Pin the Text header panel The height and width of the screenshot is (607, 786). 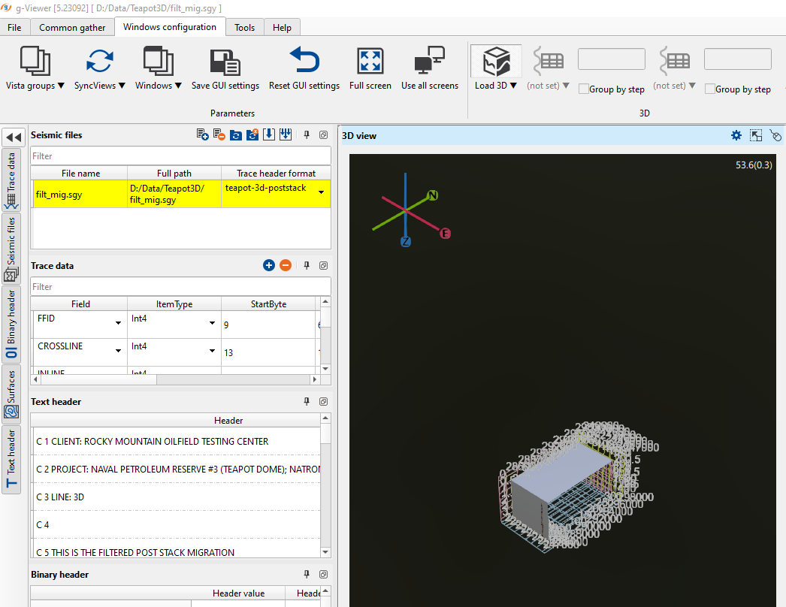[x=307, y=402]
